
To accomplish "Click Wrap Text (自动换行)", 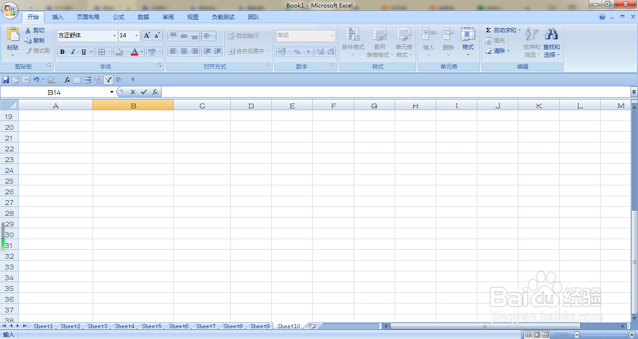I will (243, 36).
